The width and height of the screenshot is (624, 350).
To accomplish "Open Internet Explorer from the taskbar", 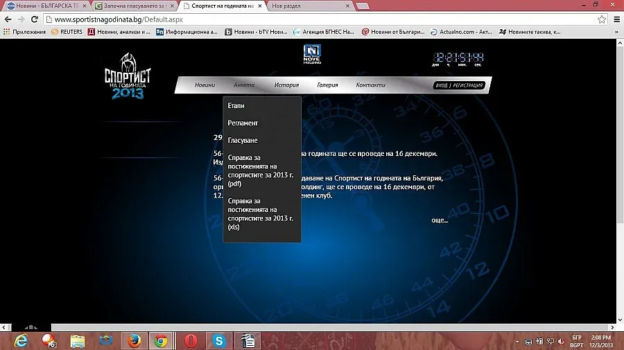I will pyautogui.click(x=21, y=340).
